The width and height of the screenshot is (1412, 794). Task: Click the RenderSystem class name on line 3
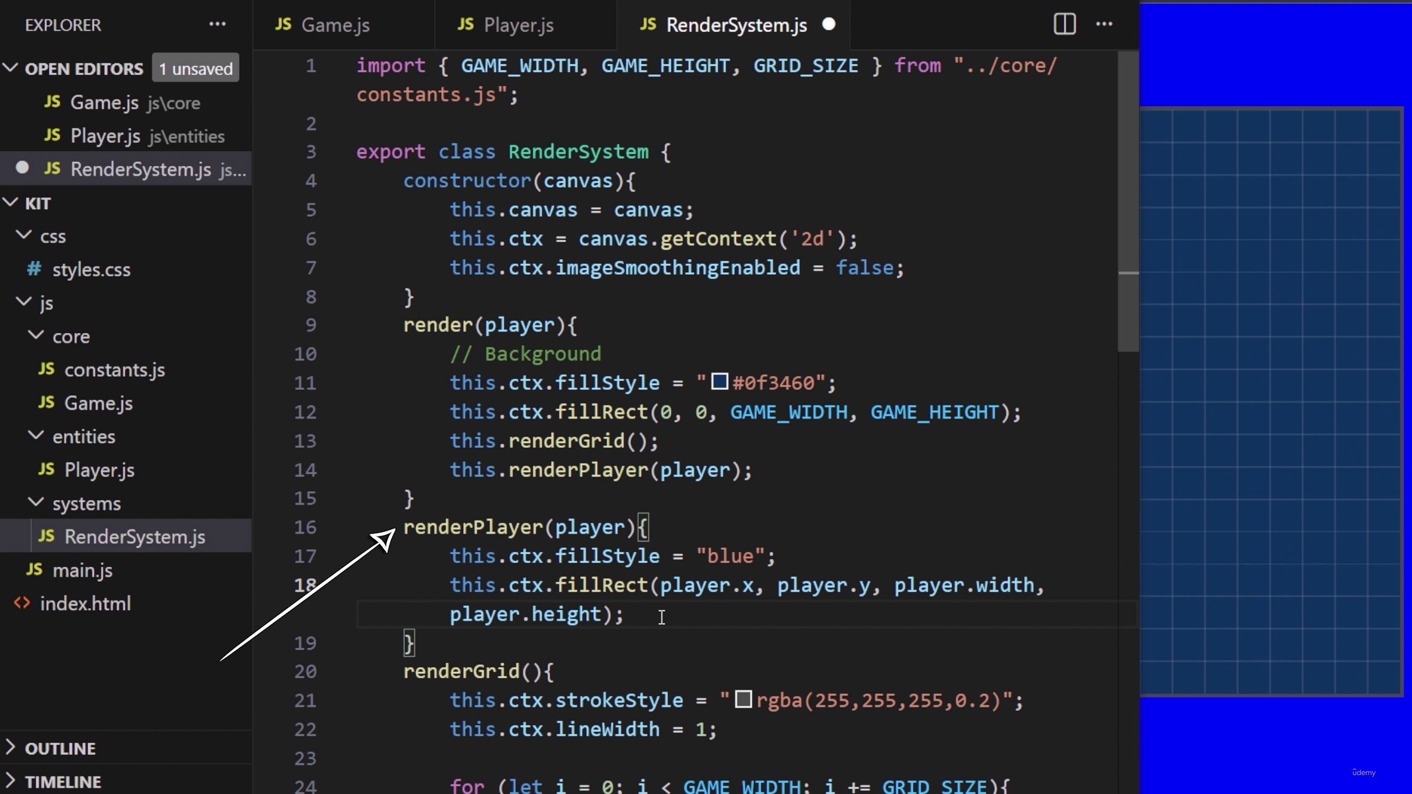578,152
